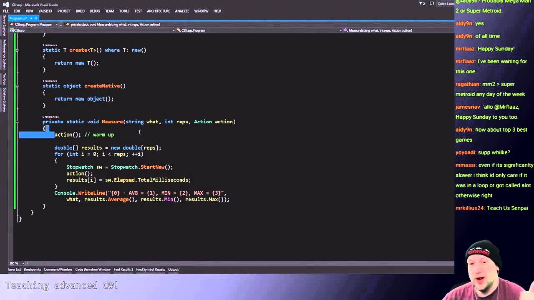Open the Error List tab
Screen dimensions: 534x300
click(14, 269)
